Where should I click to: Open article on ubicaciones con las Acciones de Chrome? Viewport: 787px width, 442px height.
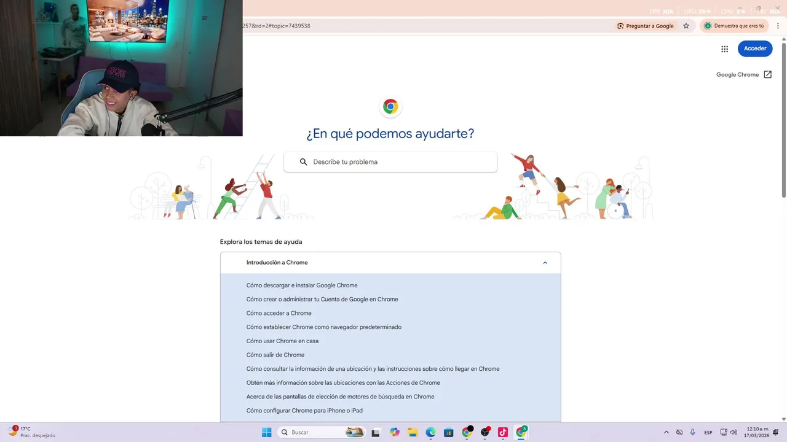tap(343, 383)
